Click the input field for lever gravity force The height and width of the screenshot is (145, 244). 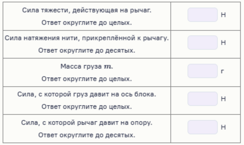203,15
